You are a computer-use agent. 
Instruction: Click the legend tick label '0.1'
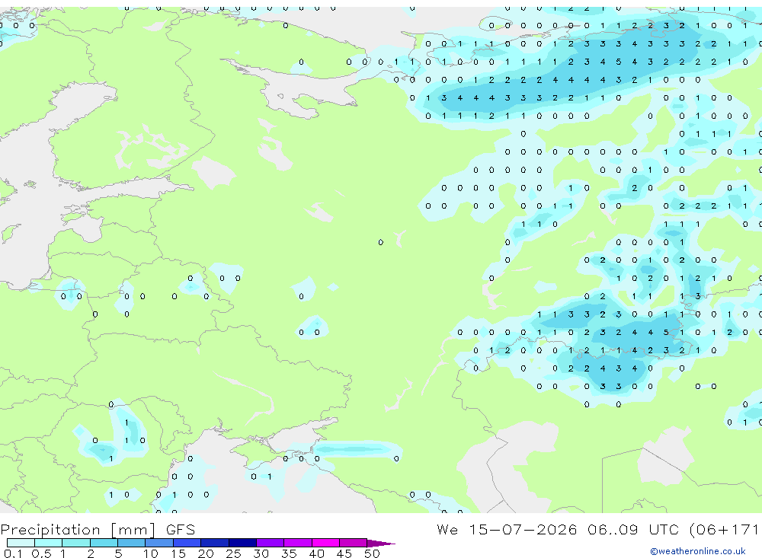13,553
